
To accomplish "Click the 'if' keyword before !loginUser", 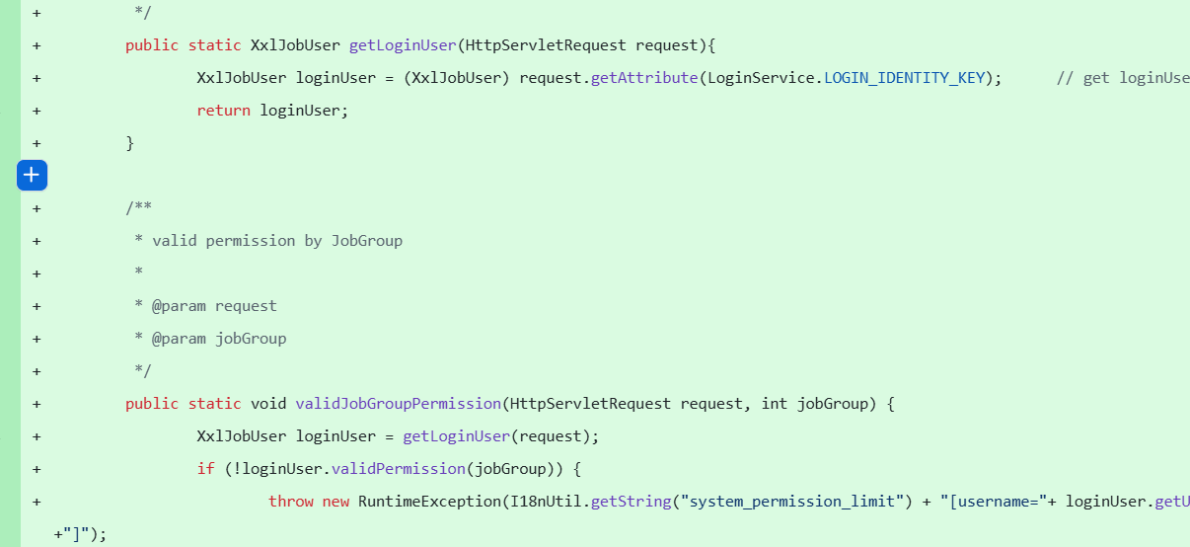I will [x=205, y=469].
